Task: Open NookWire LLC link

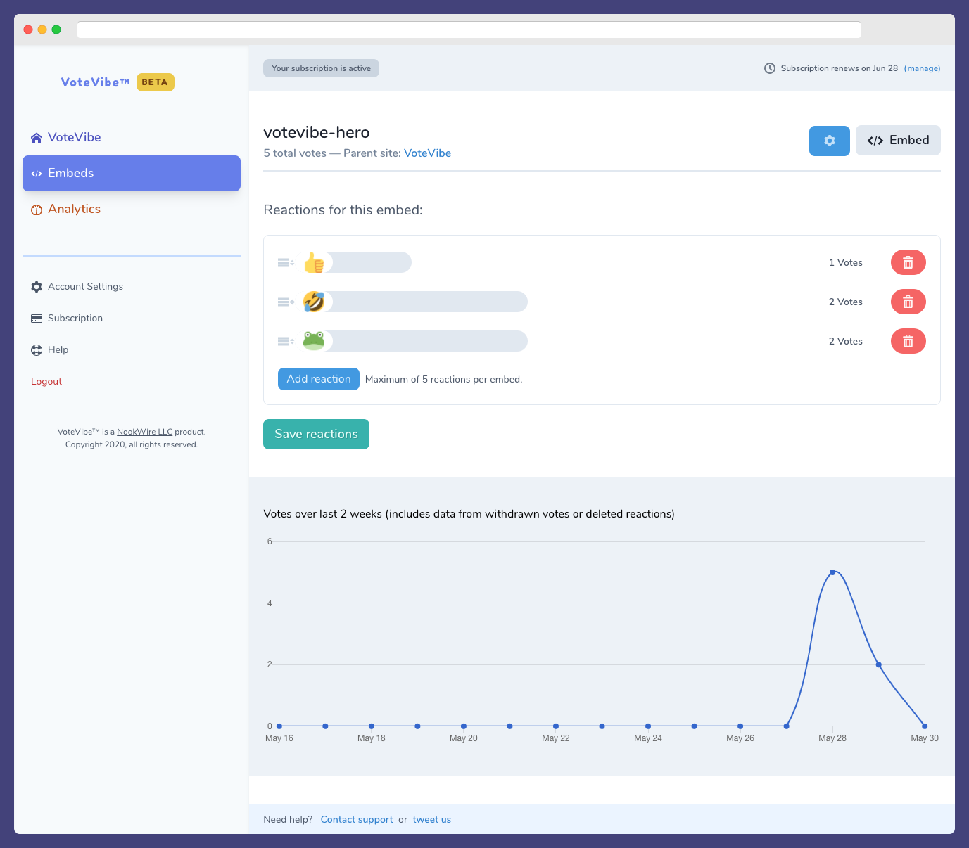Action: tap(144, 432)
